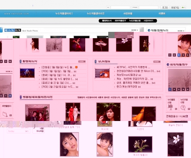Viewport: 191px width, 158px height.
Task: Select page 1 square under the foggy tree image
Action: click(x=170, y=90)
